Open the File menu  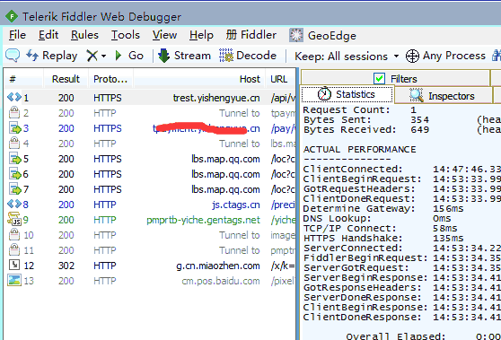(x=17, y=35)
